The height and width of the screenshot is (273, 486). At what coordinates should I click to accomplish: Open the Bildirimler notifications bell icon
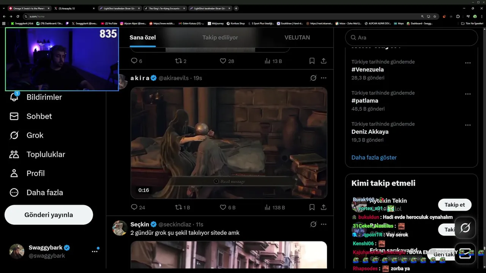14,97
